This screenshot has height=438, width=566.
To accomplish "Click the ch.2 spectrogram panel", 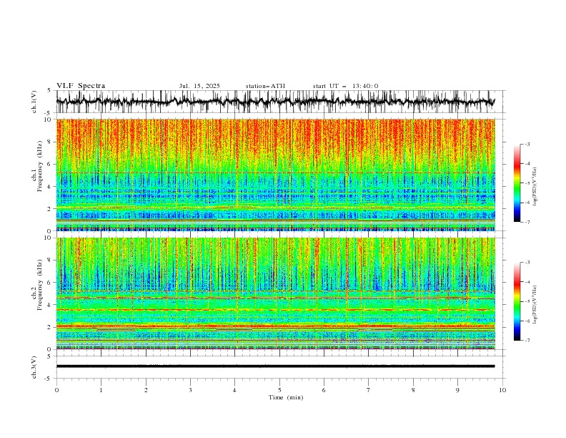I will coord(276,293).
